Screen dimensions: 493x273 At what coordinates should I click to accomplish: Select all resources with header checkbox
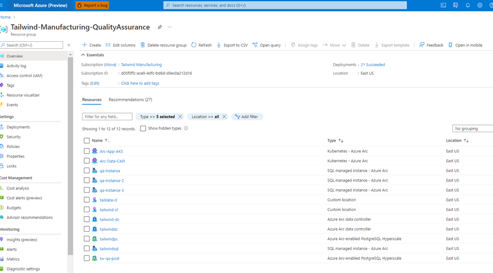pyautogui.click(x=87, y=140)
